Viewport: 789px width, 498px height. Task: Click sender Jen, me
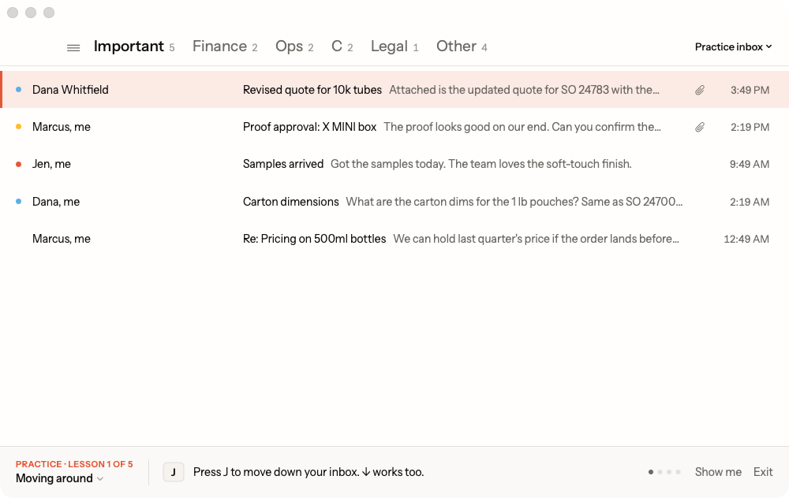(51, 164)
